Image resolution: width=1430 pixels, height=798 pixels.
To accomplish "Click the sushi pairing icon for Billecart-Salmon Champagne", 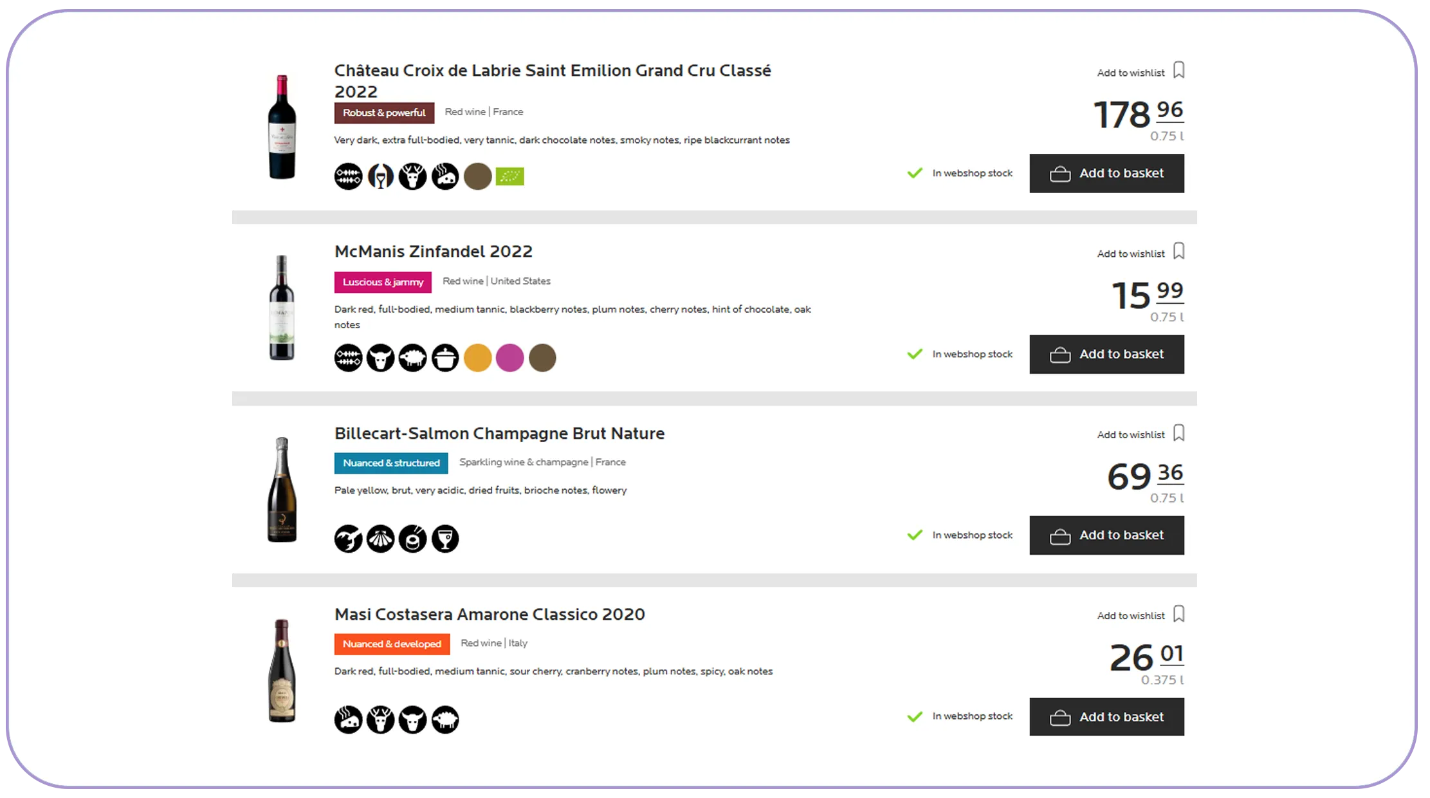I will [412, 539].
